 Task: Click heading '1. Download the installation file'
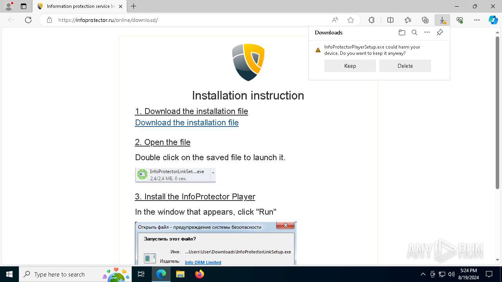point(191,111)
